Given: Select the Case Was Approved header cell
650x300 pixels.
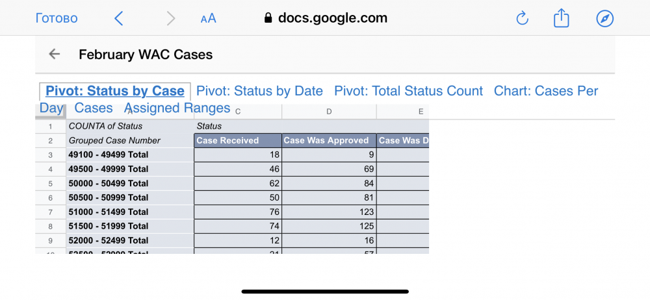Looking at the screenshot, I should click(329, 140).
